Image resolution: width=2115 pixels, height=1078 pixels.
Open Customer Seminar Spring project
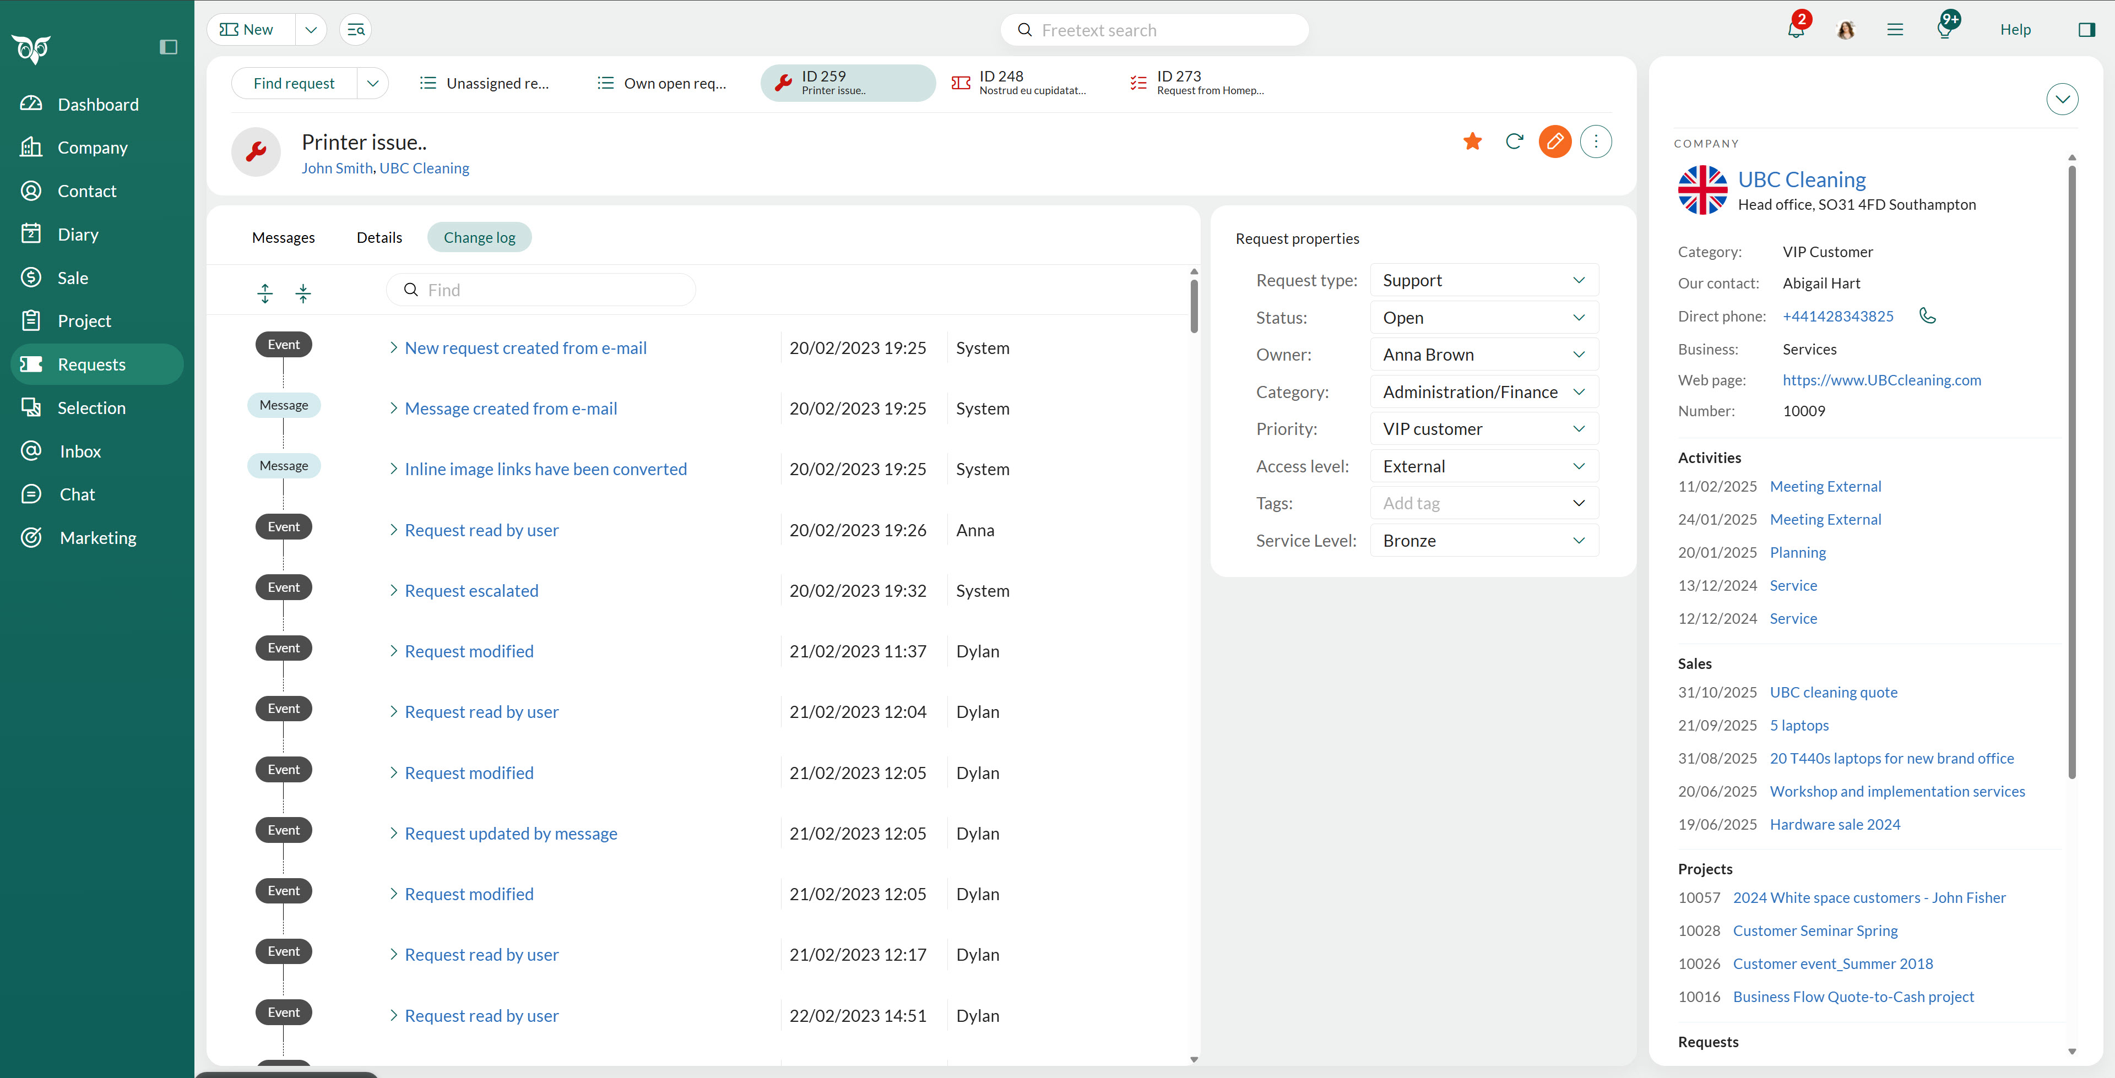[x=1815, y=930]
